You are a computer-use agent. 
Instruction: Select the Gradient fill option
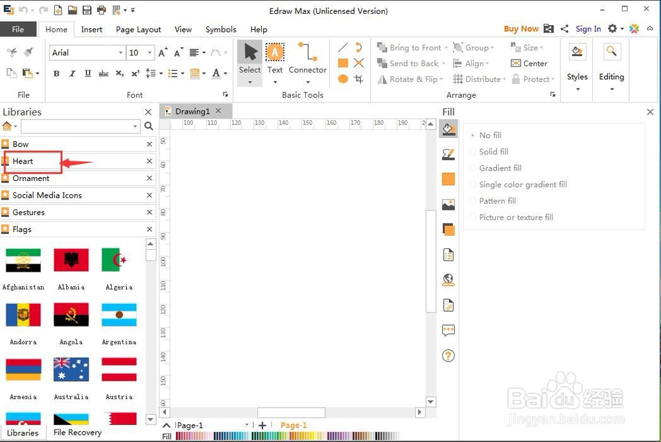tap(495, 168)
